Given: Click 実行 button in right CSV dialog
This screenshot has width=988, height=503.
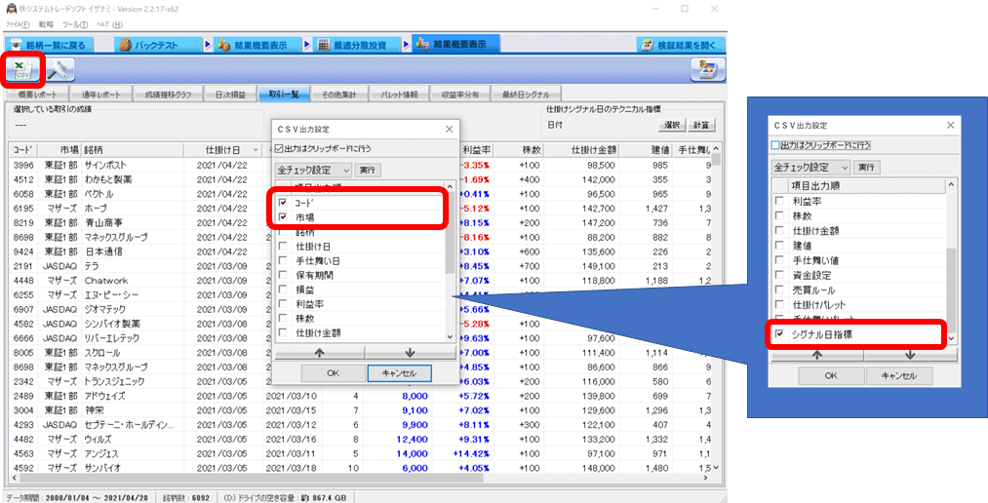Looking at the screenshot, I should click(x=866, y=168).
